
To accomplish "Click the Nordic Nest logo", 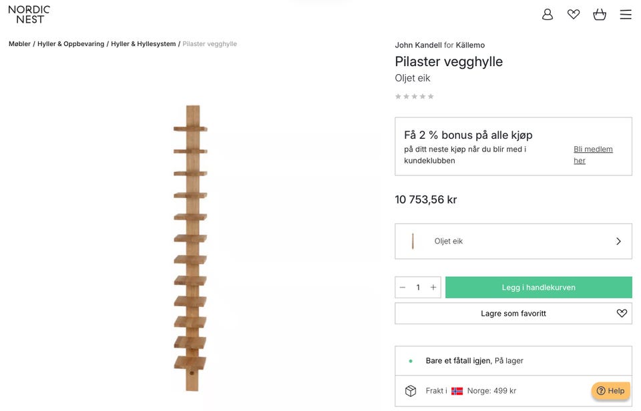I will (29, 14).
